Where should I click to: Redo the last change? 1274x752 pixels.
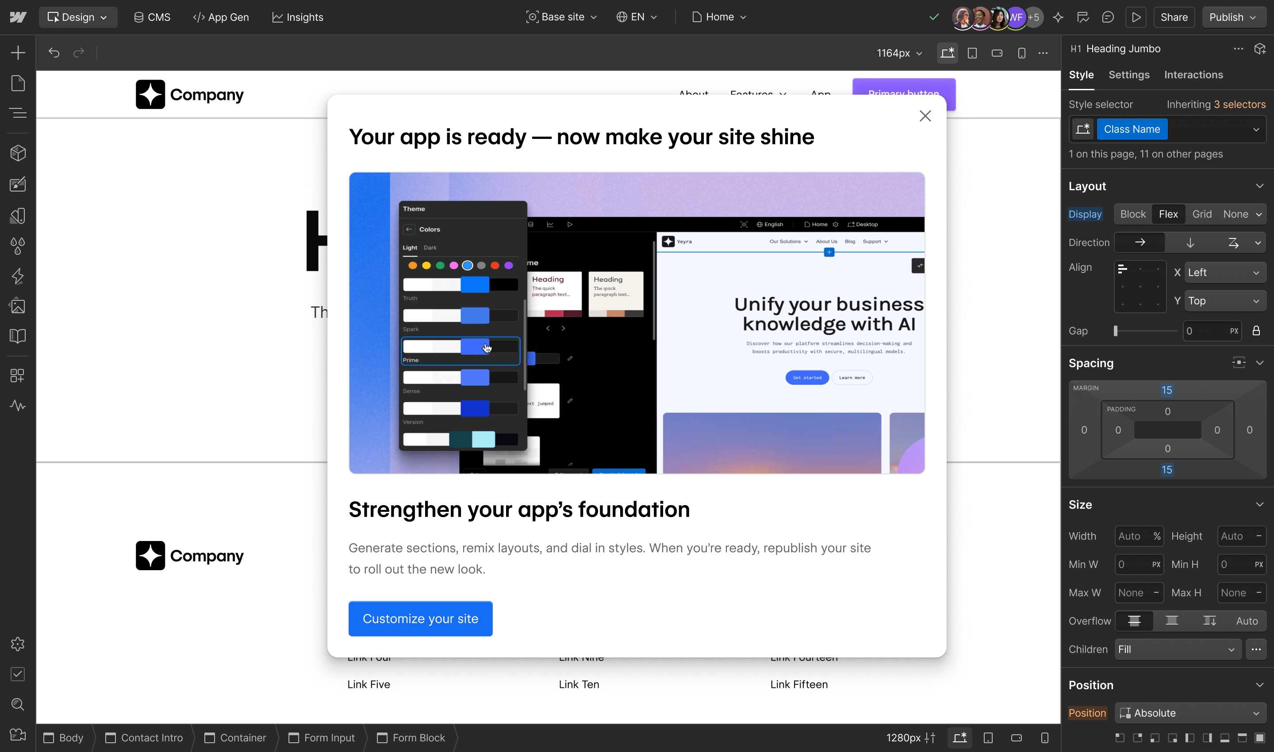(x=79, y=53)
